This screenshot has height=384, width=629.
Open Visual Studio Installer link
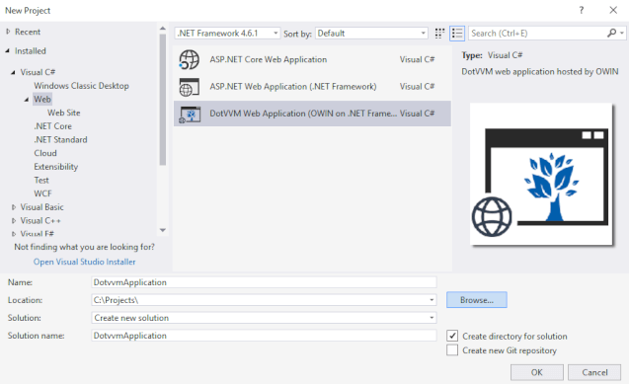(84, 262)
